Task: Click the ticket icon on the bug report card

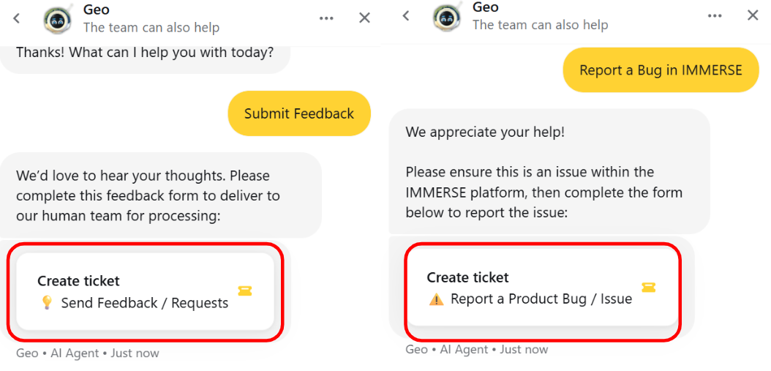Action: 648,287
